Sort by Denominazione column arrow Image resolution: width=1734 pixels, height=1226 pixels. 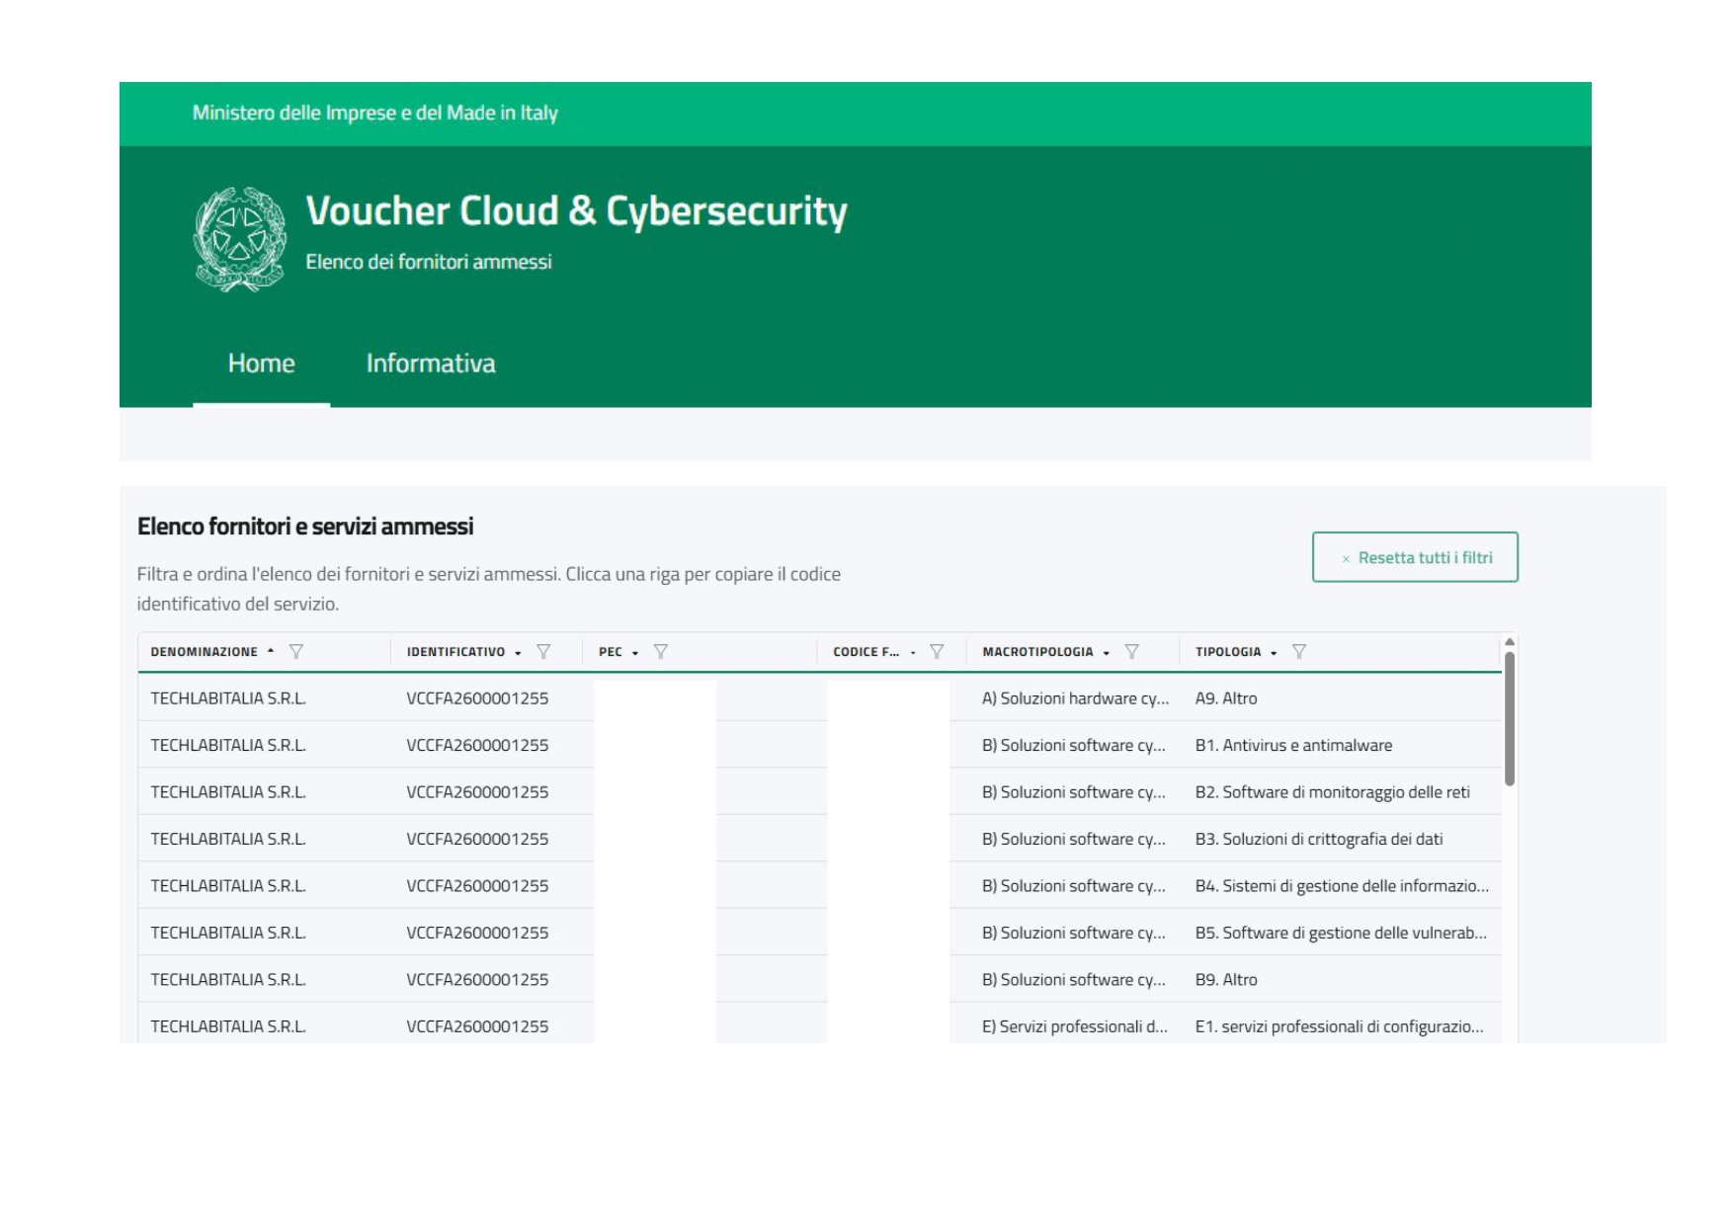[x=271, y=652]
